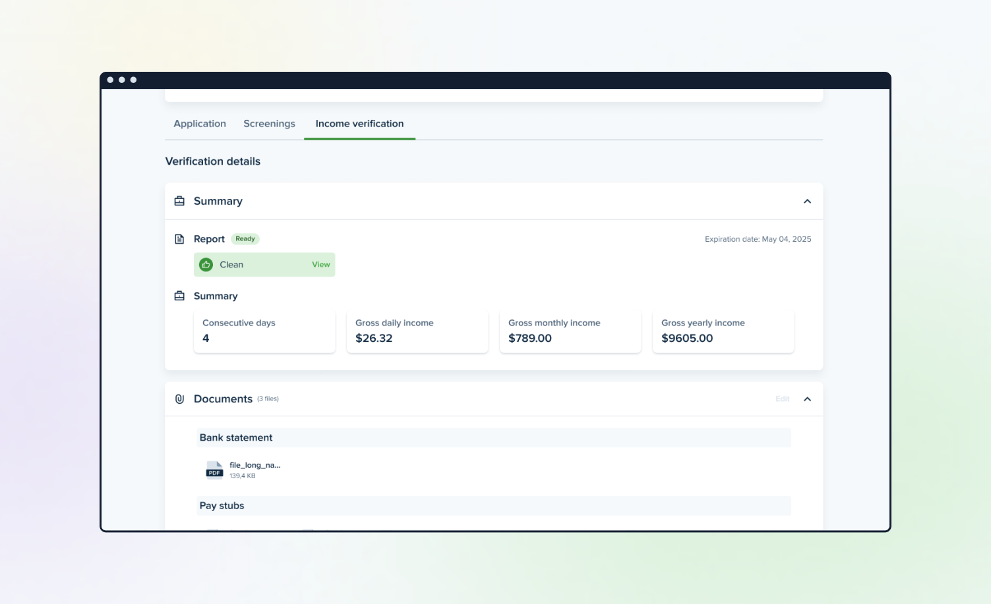
Task: Click the green thumbs-up Clean icon
Action: [x=206, y=265]
